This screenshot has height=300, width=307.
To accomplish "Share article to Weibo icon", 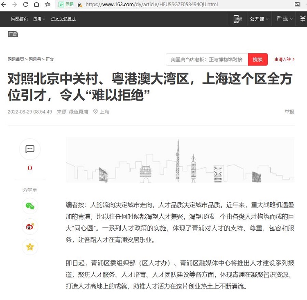I will tap(30, 227).
